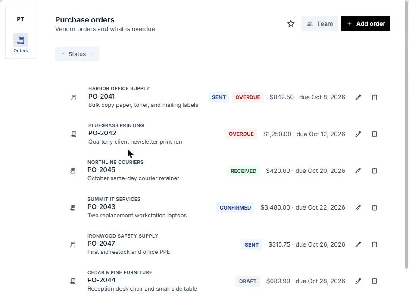Click receipt icon beside PO-2047
Screen dimensions: 409x294
pyautogui.click(x=73, y=244)
